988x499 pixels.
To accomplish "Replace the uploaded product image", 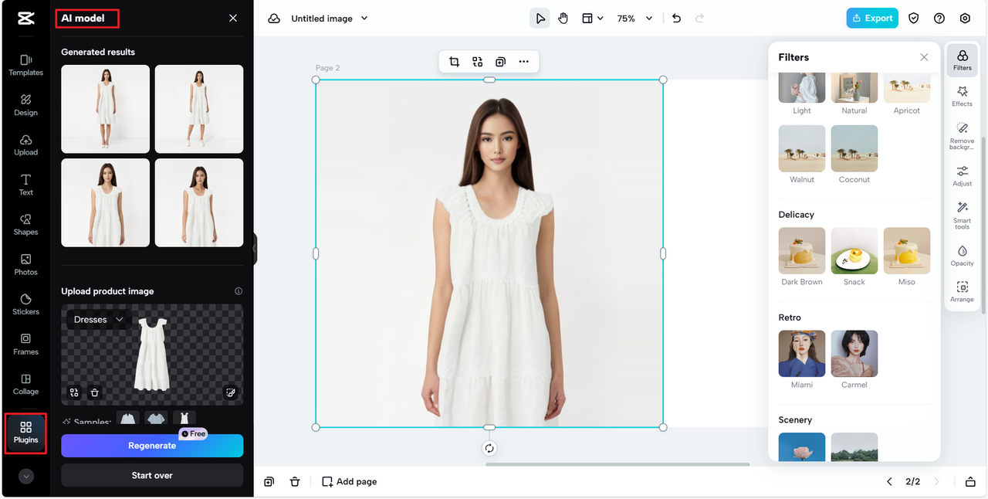I will pos(74,392).
